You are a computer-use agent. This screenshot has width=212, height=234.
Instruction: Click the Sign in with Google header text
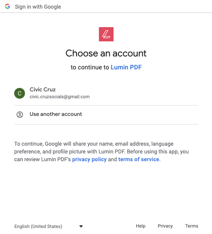[x=38, y=7]
